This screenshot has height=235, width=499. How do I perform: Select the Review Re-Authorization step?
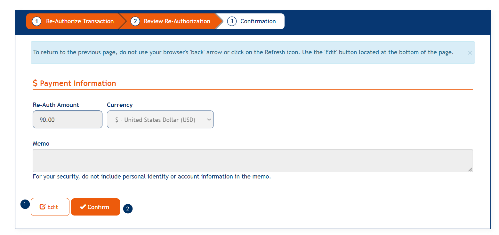pyautogui.click(x=177, y=21)
